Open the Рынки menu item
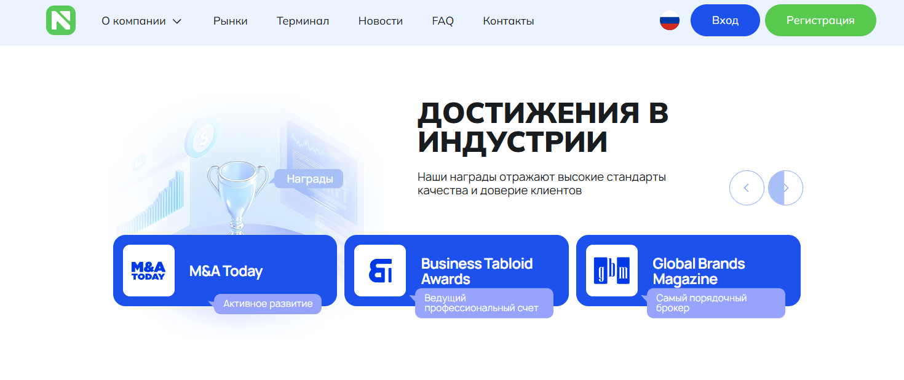Screen dimensions: 904x380 coord(231,21)
